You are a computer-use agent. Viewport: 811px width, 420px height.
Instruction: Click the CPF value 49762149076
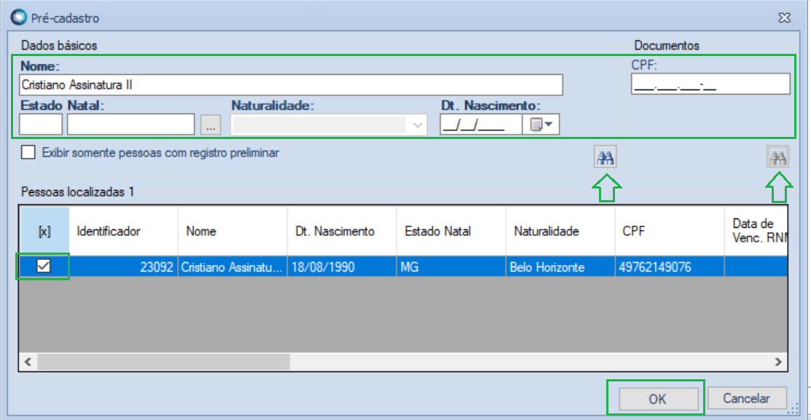click(670, 267)
